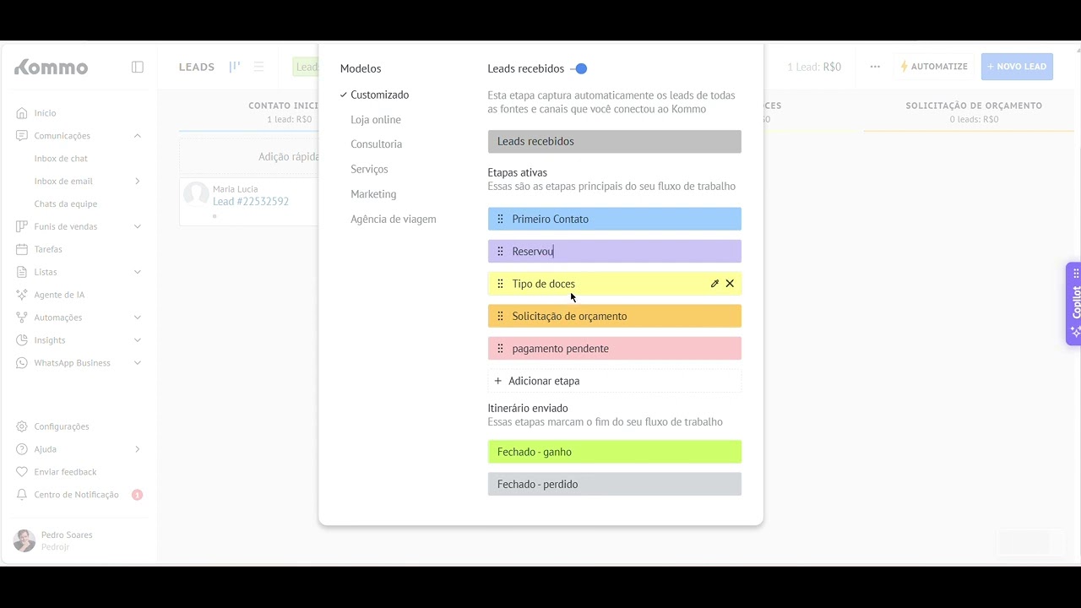Screen dimensions: 1081x608
Task: Select the Customizado template
Action: click(379, 95)
